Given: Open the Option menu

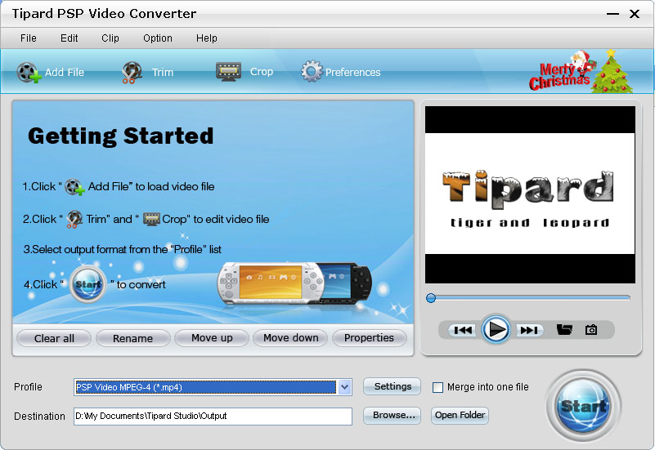Looking at the screenshot, I should pyautogui.click(x=158, y=38).
